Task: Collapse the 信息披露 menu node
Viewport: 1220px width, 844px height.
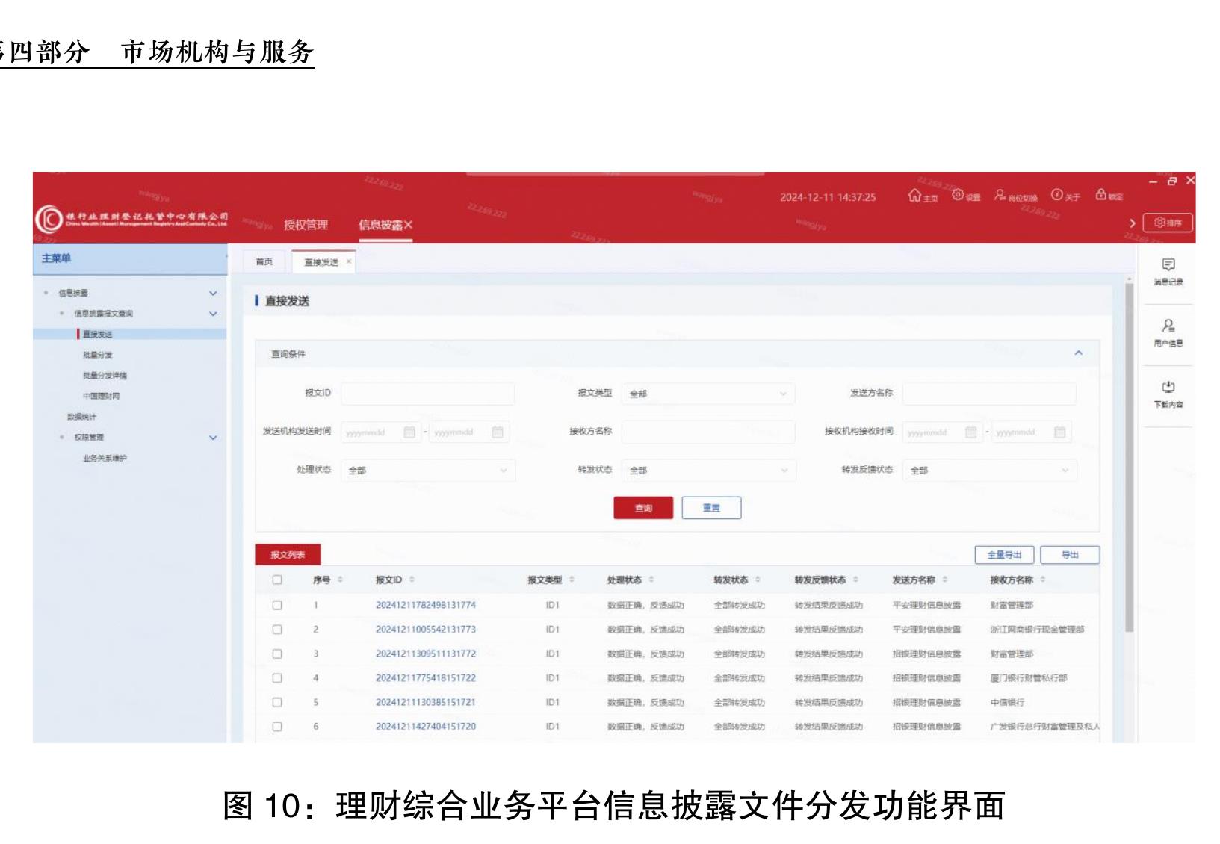Action: coord(213,294)
